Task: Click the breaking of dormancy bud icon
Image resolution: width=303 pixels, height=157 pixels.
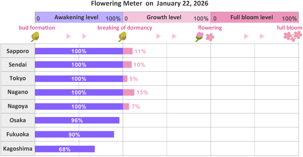Action: [122, 36]
